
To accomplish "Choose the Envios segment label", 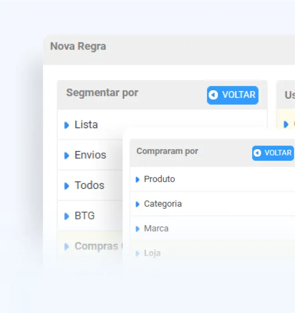I will tap(90, 155).
